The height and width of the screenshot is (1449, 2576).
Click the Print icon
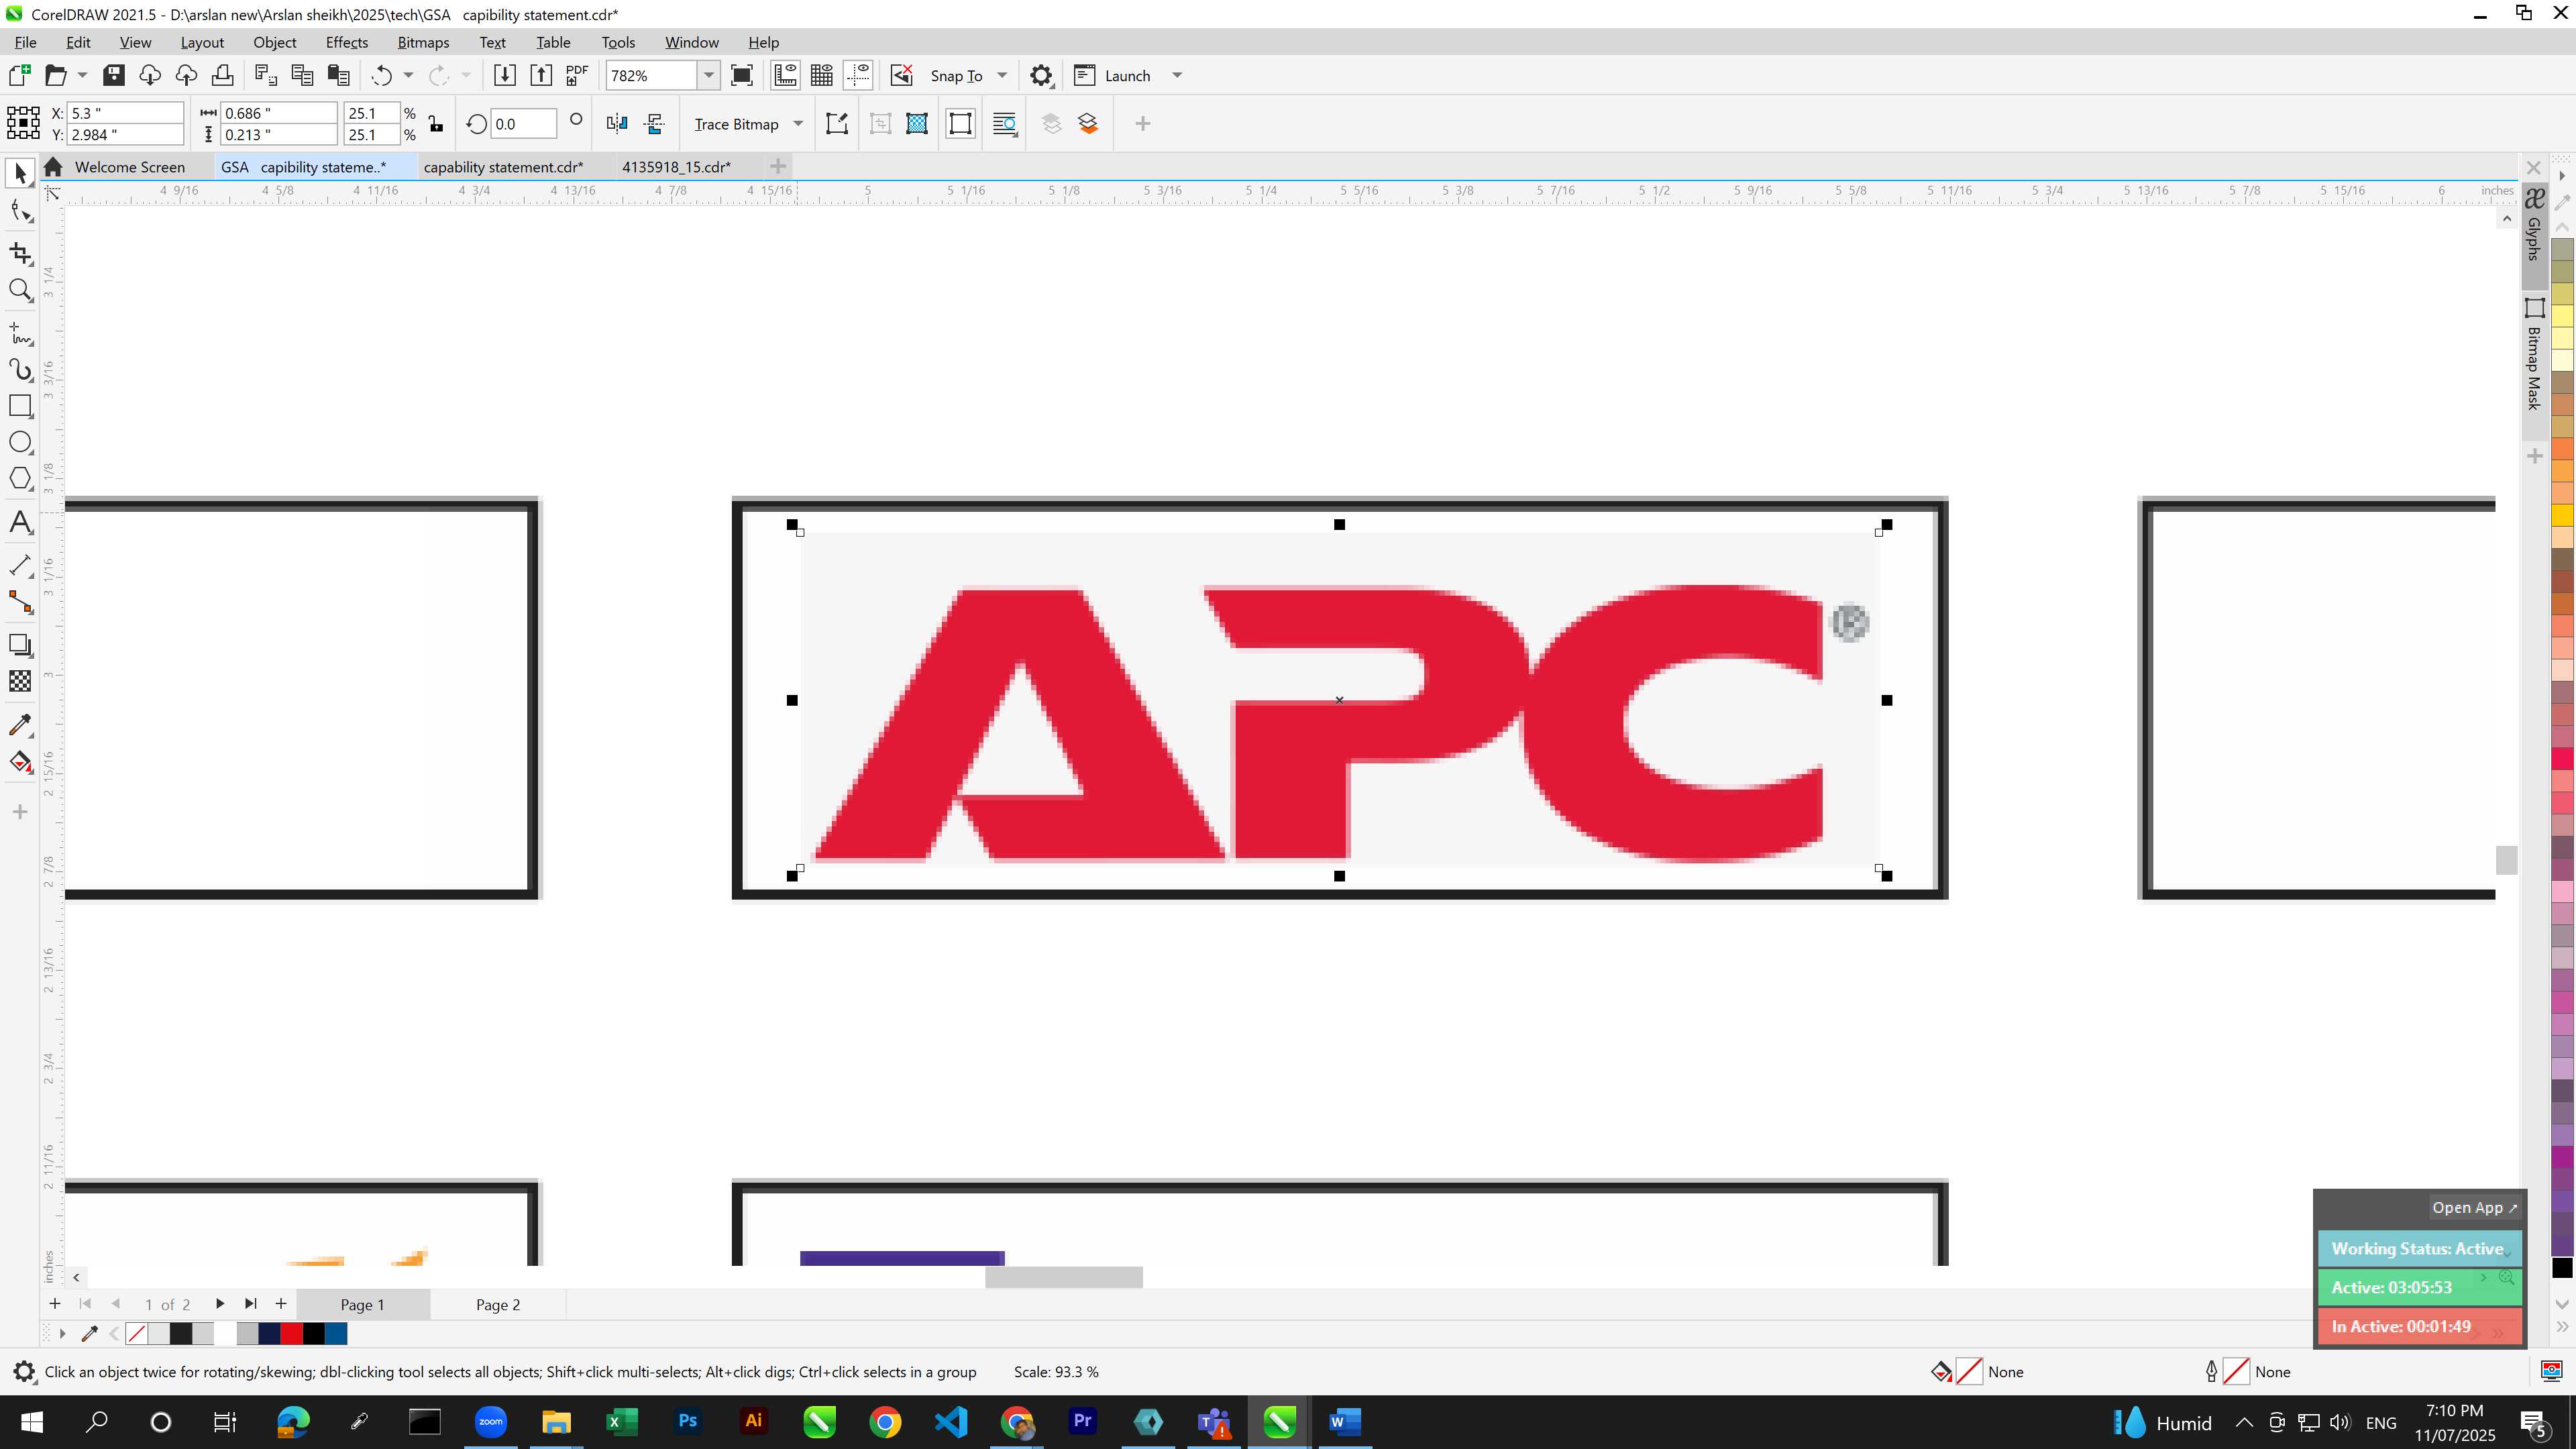click(222, 76)
